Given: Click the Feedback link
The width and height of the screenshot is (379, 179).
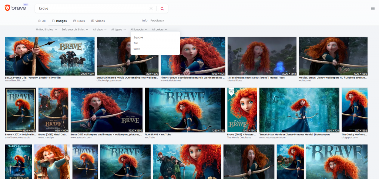Looking at the screenshot, I should pyautogui.click(x=157, y=21).
